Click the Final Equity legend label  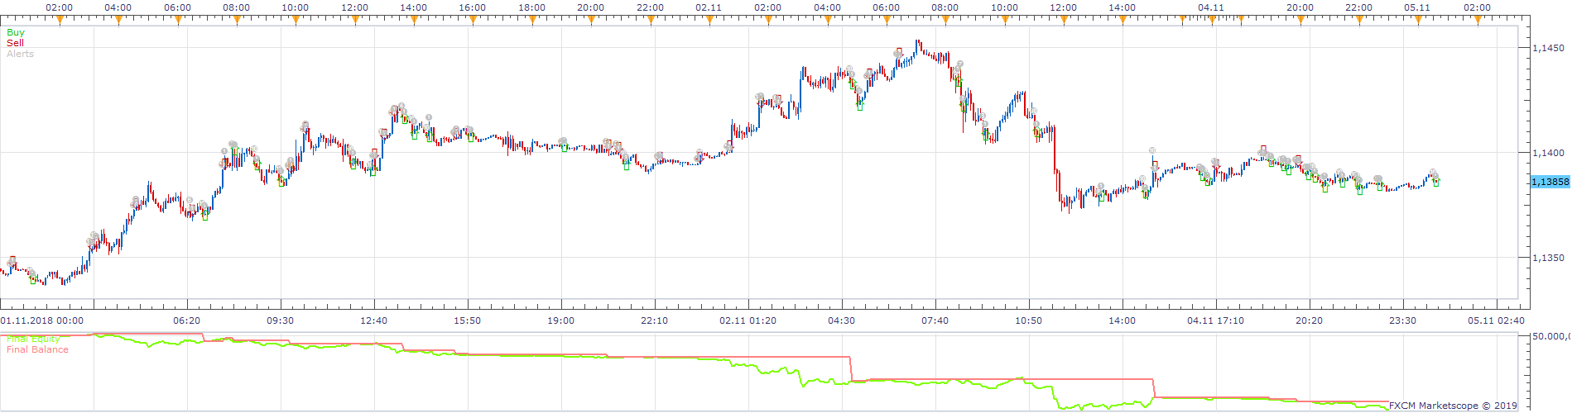[x=33, y=339]
